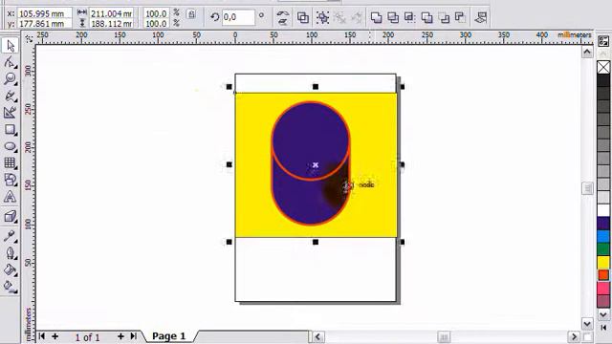Image resolution: width=612 pixels, height=344 pixels.
Task: Click the Group objects icon
Action: point(323,17)
